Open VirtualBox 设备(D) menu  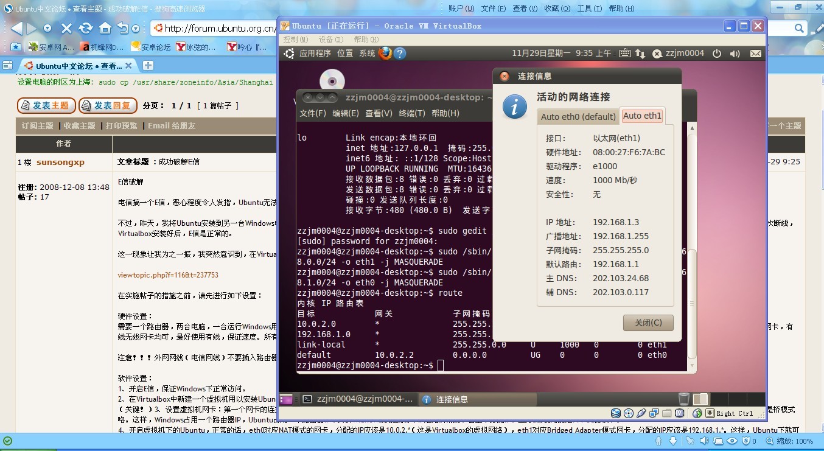coord(330,40)
